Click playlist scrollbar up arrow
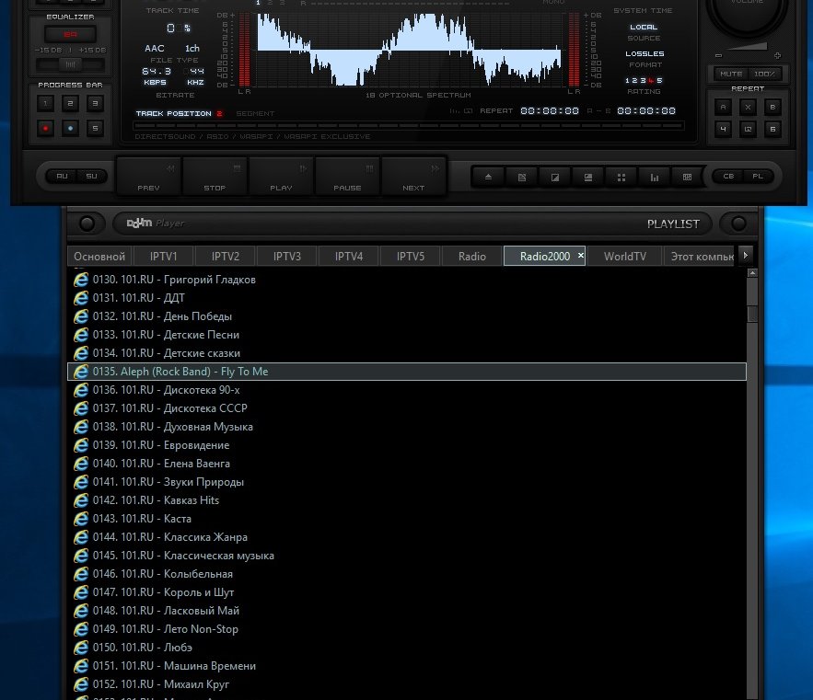 pos(752,272)
